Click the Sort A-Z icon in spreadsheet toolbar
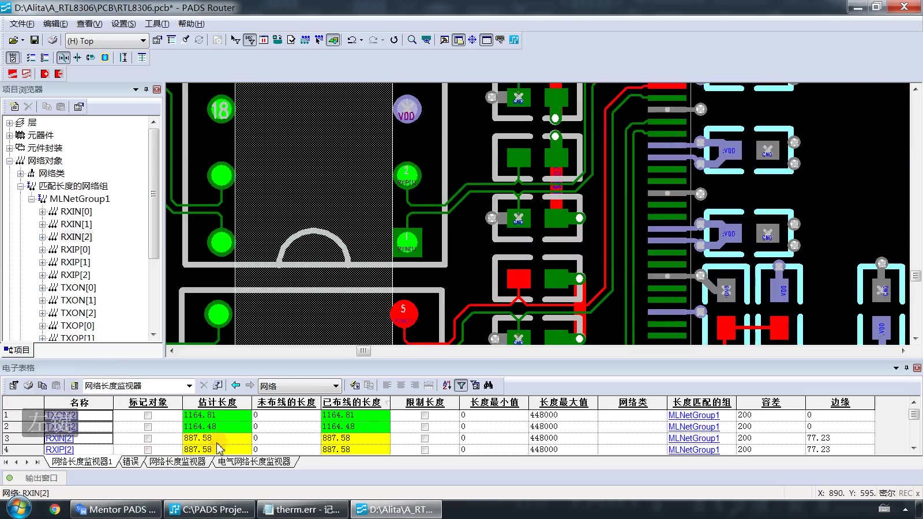 pyautogui.click(x=447, y=385)
